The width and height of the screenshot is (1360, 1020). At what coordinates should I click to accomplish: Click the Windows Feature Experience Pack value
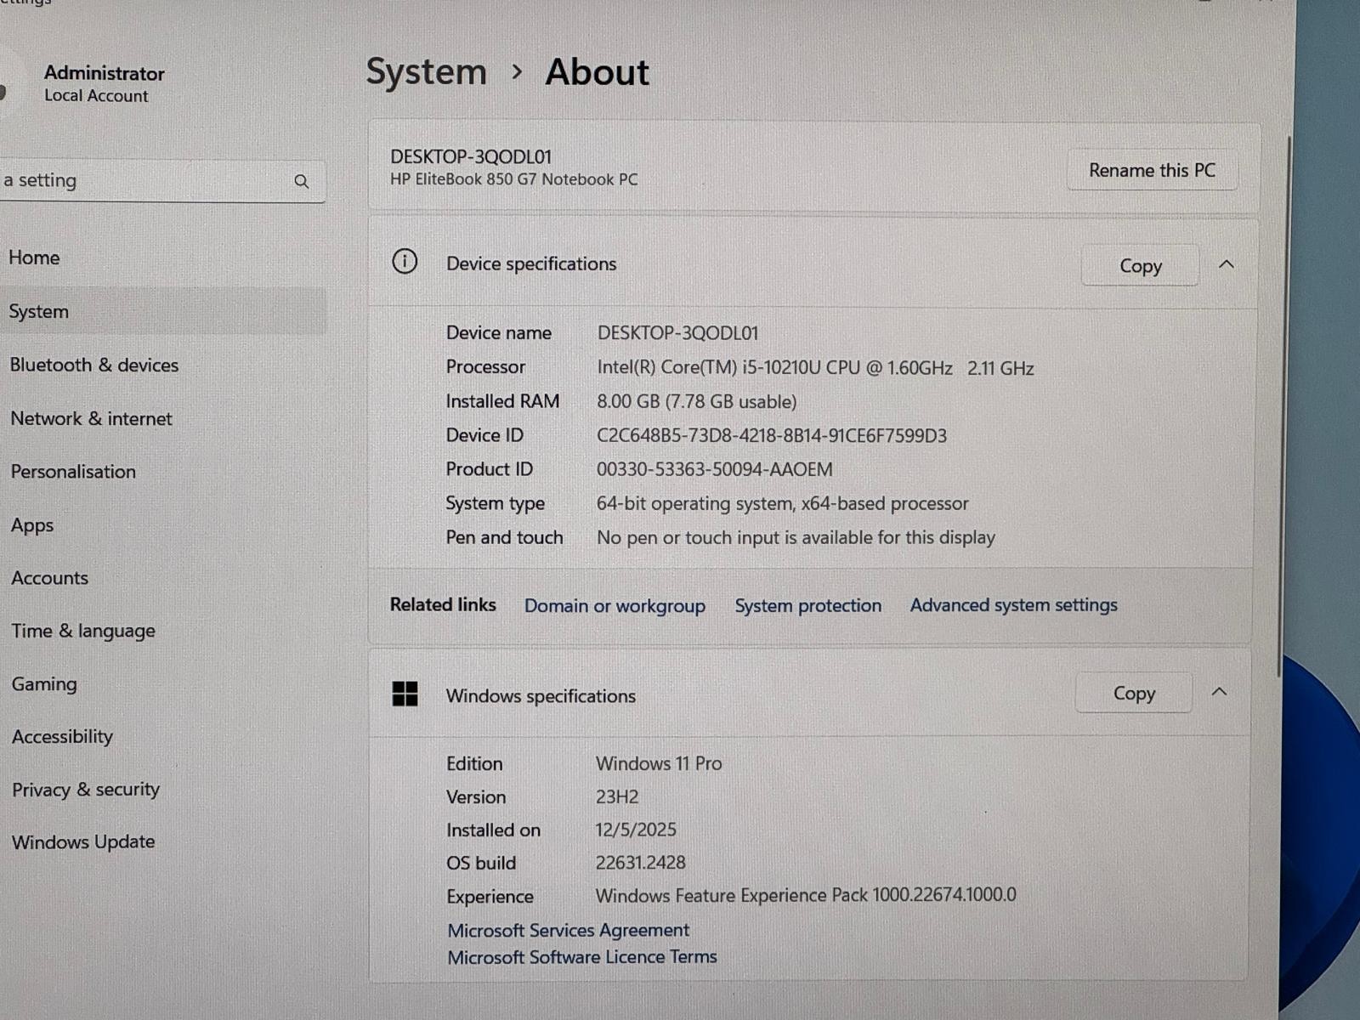tap(806, 895)
